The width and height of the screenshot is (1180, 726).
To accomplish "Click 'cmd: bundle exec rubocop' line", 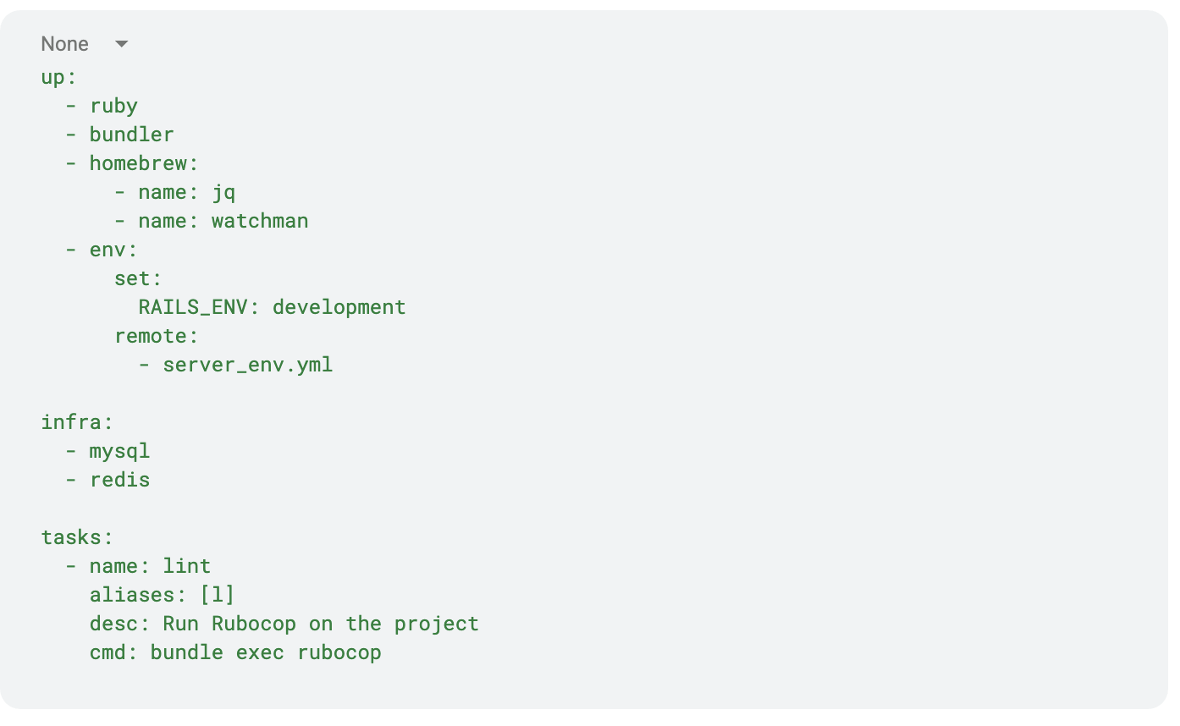I will (235, 652).
